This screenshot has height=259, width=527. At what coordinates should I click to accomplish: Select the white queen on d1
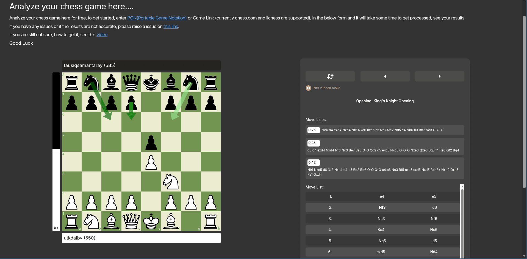(x=131, y=221)
